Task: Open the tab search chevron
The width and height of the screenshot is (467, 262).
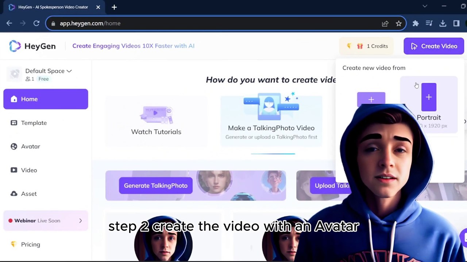Action: click(425, 7)
